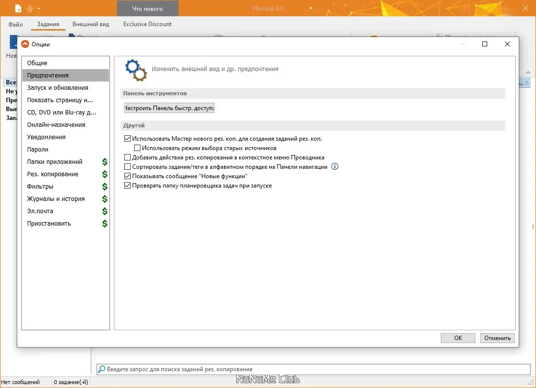The height and width of the screenshot is (388, 536).
Task: Open the Пароли category
Action: pyautogui.click(x=65, y=149)
